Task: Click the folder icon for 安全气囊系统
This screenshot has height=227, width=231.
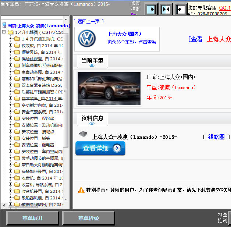Action: 17,112
